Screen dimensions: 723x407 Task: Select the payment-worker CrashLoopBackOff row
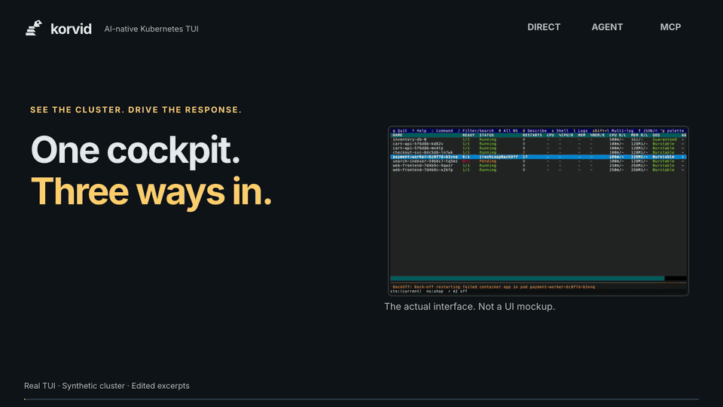(x=538, y=157)
